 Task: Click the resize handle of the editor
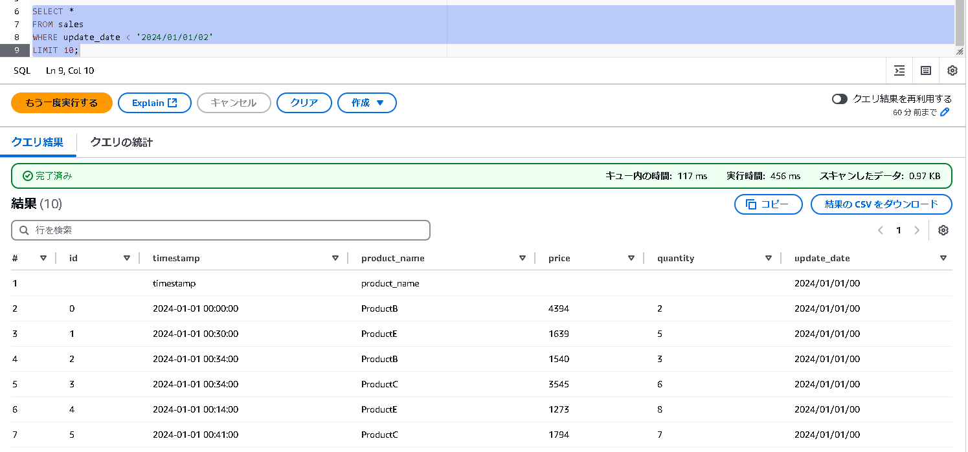(960, 51)
